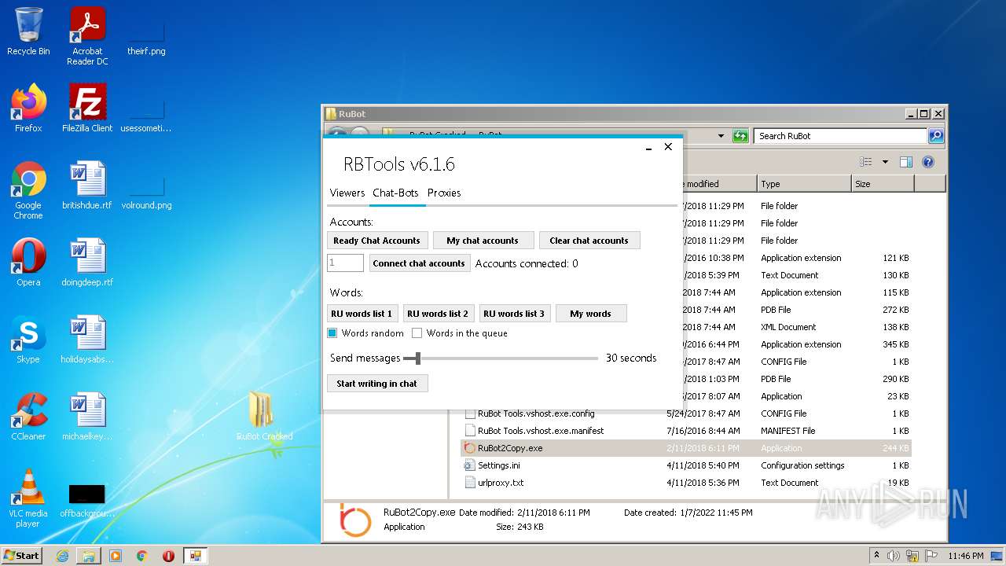This screenshot has width=1006, height=566.
Task: Open the Recycle Bin desktop icon
Action: [28, 31]
